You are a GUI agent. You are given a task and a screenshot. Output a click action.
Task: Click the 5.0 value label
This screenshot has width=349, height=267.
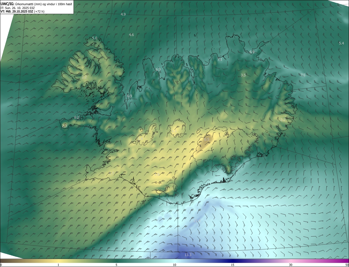pos(95,38)
